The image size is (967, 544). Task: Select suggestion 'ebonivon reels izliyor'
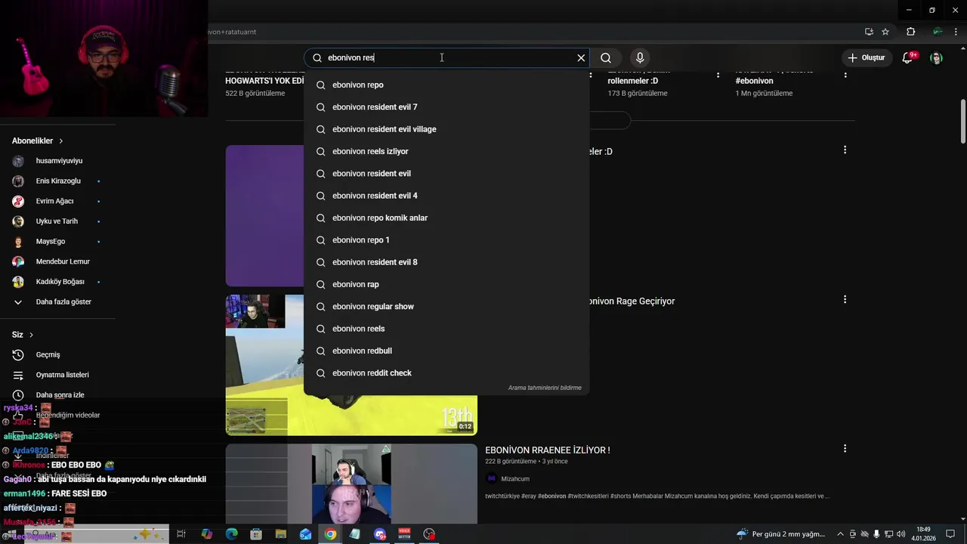(x=446, y=151)
